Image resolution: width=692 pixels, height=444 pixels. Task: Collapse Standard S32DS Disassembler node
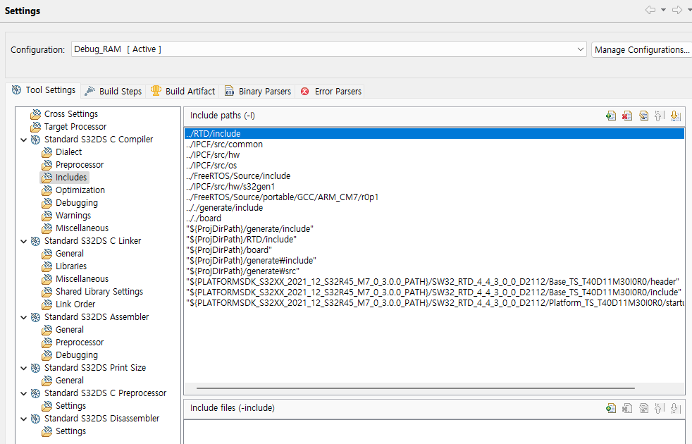(x=24, y=419)
